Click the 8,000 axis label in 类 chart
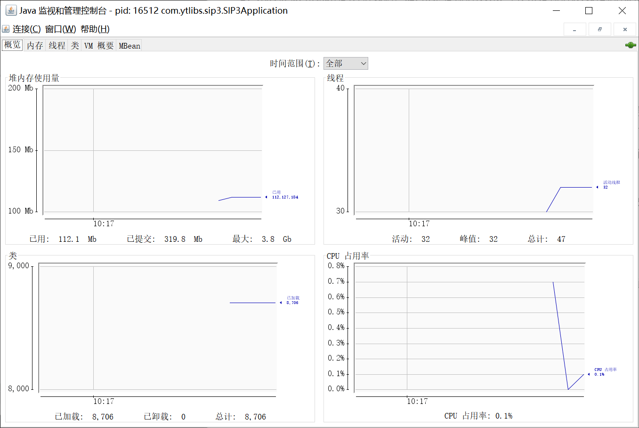Viewport: 639px width, 428px height. 19,388
